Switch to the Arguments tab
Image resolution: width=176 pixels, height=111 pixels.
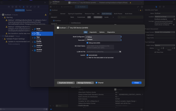[x=93, y=32]
